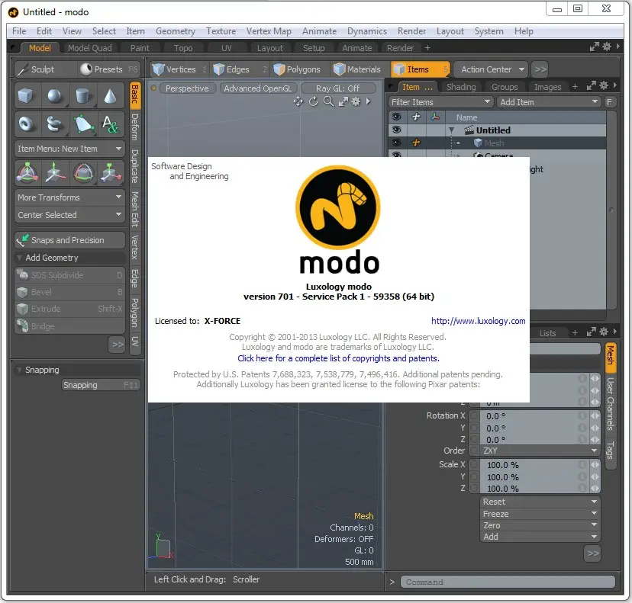Activate the Transform tool icon
Screen dimensions: 632x603
pyautogui.click(x=27, y=173)
